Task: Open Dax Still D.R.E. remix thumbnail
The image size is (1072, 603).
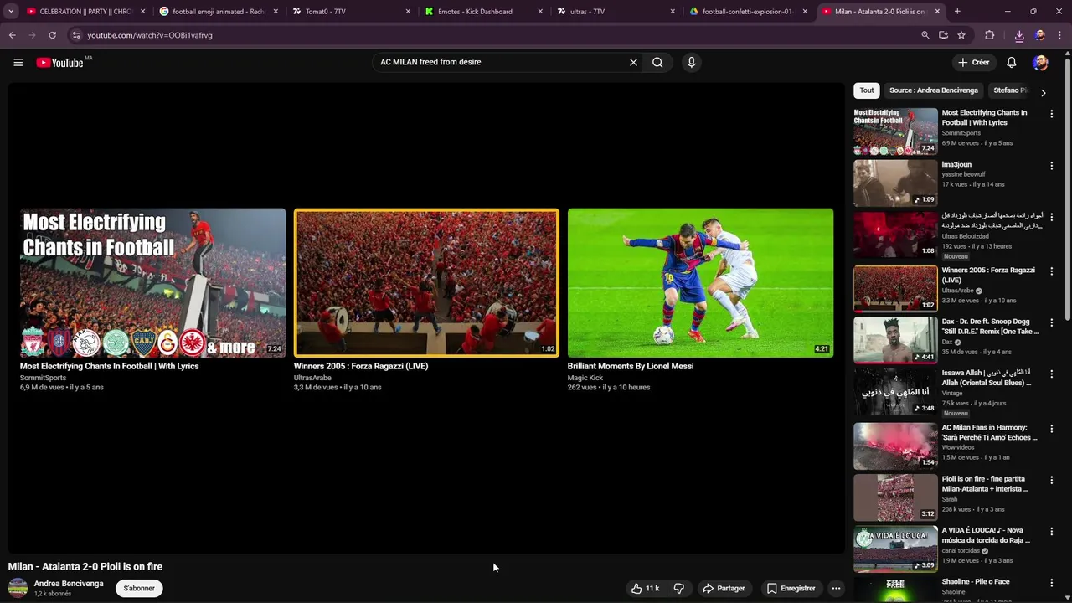Action: click(895, 339)
